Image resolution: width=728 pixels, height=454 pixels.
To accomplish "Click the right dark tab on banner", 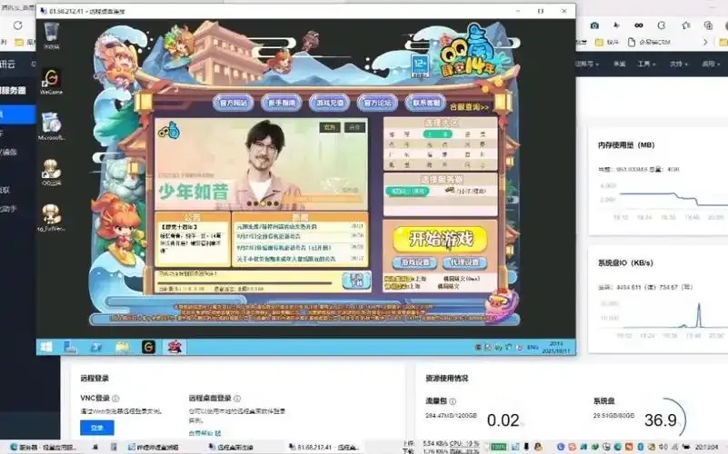I will pyautogui.click(x=354, y=127).
